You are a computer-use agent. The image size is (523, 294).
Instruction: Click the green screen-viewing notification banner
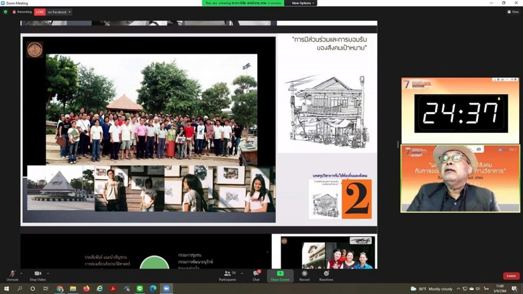(x=243, y=3)
